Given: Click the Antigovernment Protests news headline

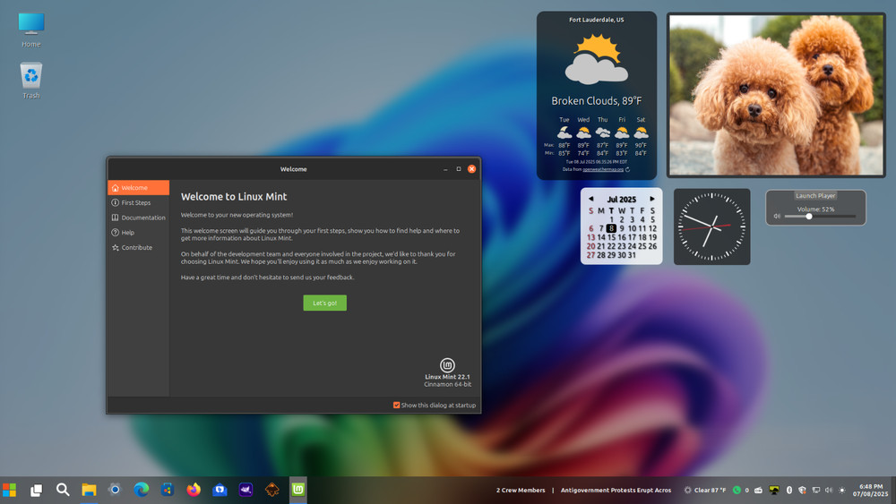Looking at the screenshot, I should [x=616, y=490].
